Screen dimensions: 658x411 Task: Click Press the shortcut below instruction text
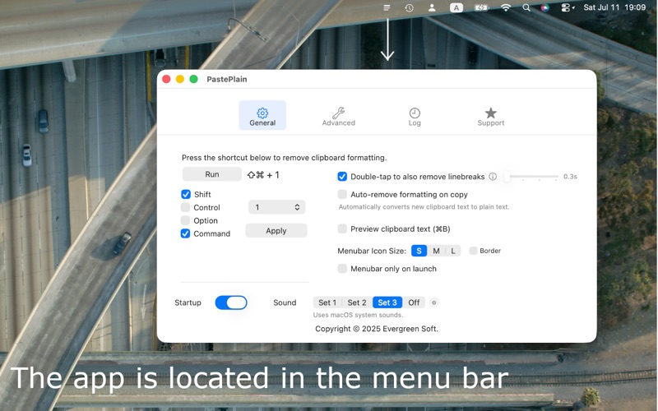tap(284, 158)
